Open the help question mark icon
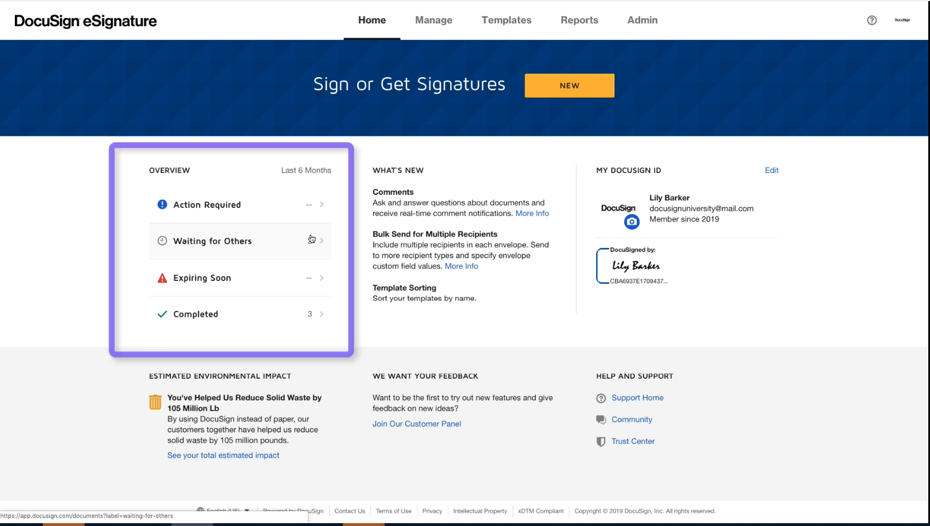The height and width of the screenshot is (526, 930). tap(872, 20)
